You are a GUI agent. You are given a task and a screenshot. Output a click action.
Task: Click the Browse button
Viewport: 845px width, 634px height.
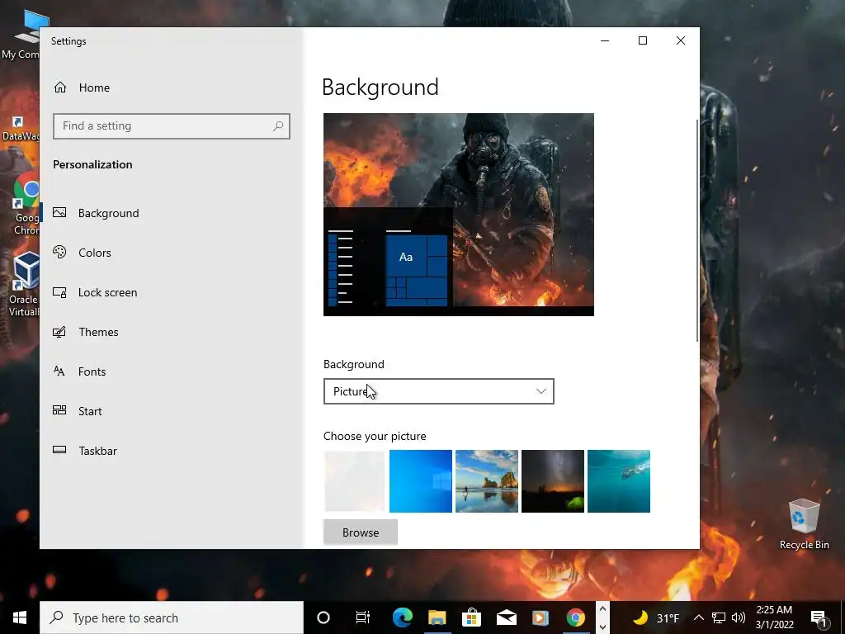click(x=361, y=532)
